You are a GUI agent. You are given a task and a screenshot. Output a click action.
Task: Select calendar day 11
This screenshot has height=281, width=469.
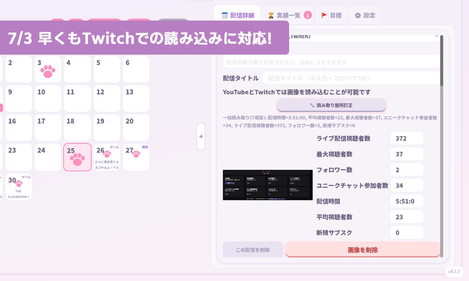[77, 99]
